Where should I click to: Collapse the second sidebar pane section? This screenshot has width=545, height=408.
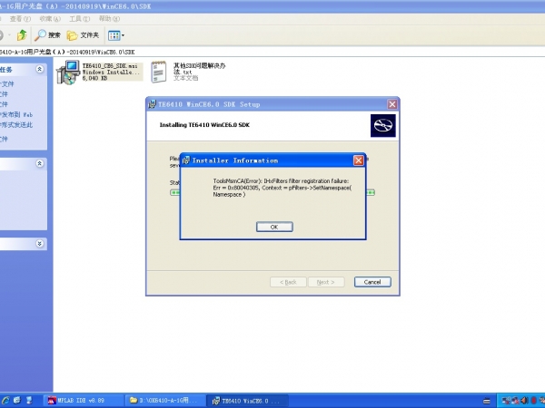tap(40, 163)
